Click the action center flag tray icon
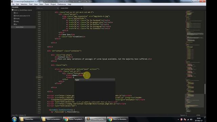The height and width of the screenshot is (122, 217). click(185, 120)
